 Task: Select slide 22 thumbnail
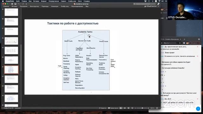11,79
